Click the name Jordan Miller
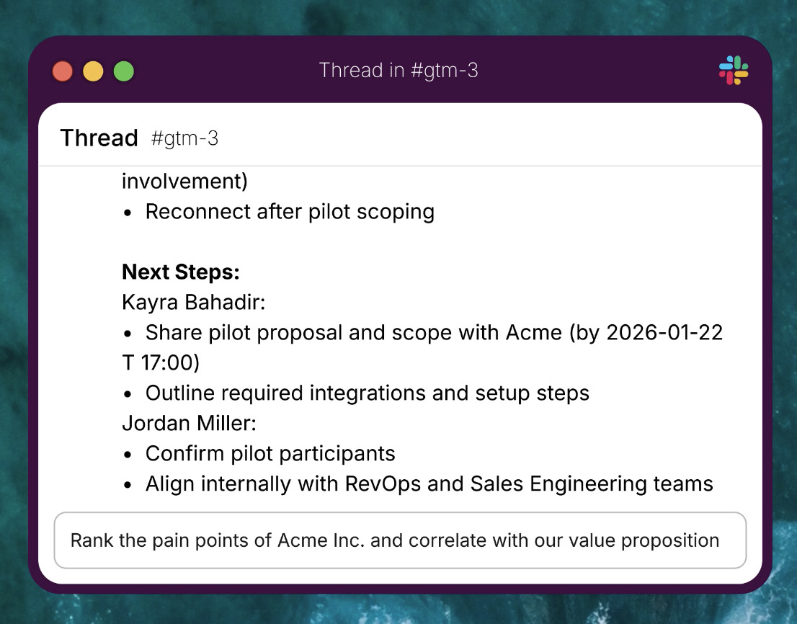 (x=189, y=423)
